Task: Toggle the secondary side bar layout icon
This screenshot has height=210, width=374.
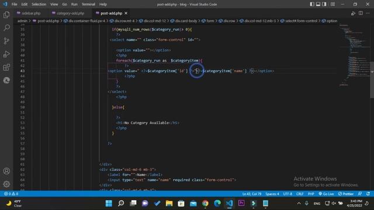Action: tap(324, 4)
